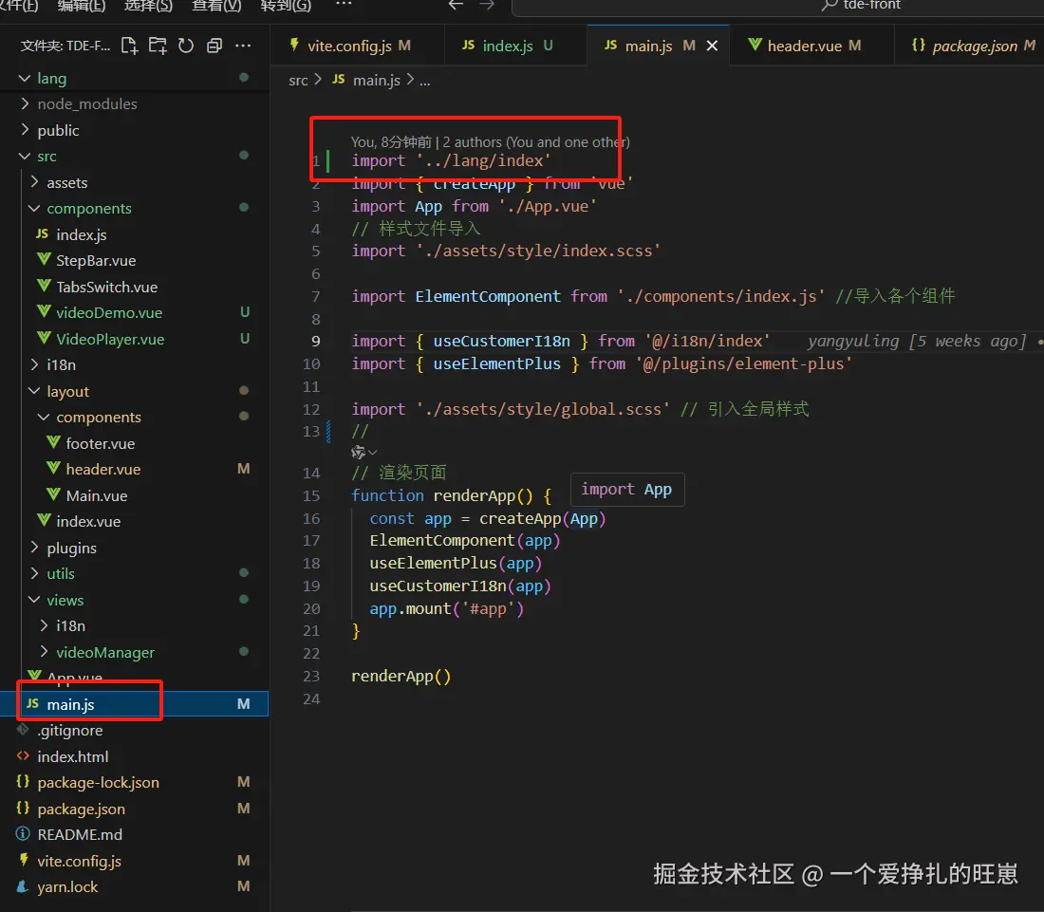
Task: Collapse the layout folder
Action: pyautogui.click(x=135, y=391)
